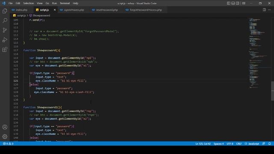Click line number 132 in the gutter
274x154 pixels.
tap(16, 107)
